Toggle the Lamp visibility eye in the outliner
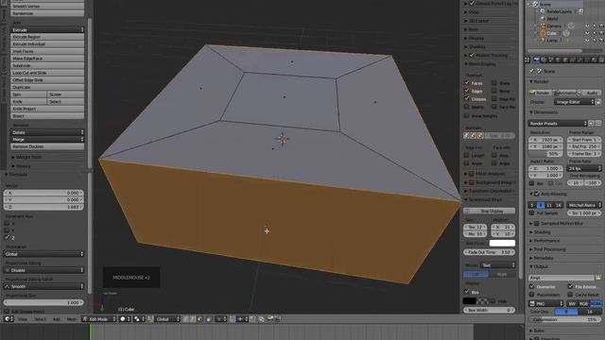The image size is (605, 340). [587, 40]
